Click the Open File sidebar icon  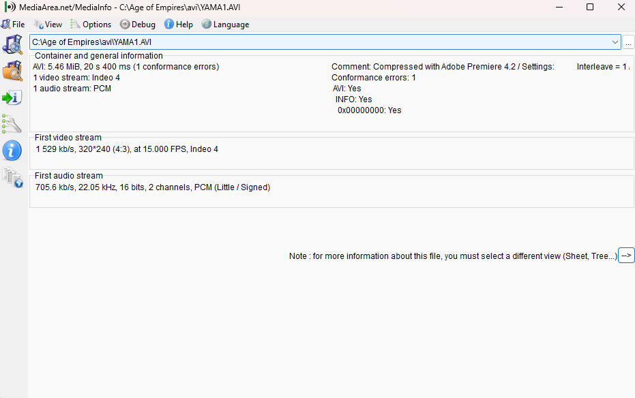point(12,44)
